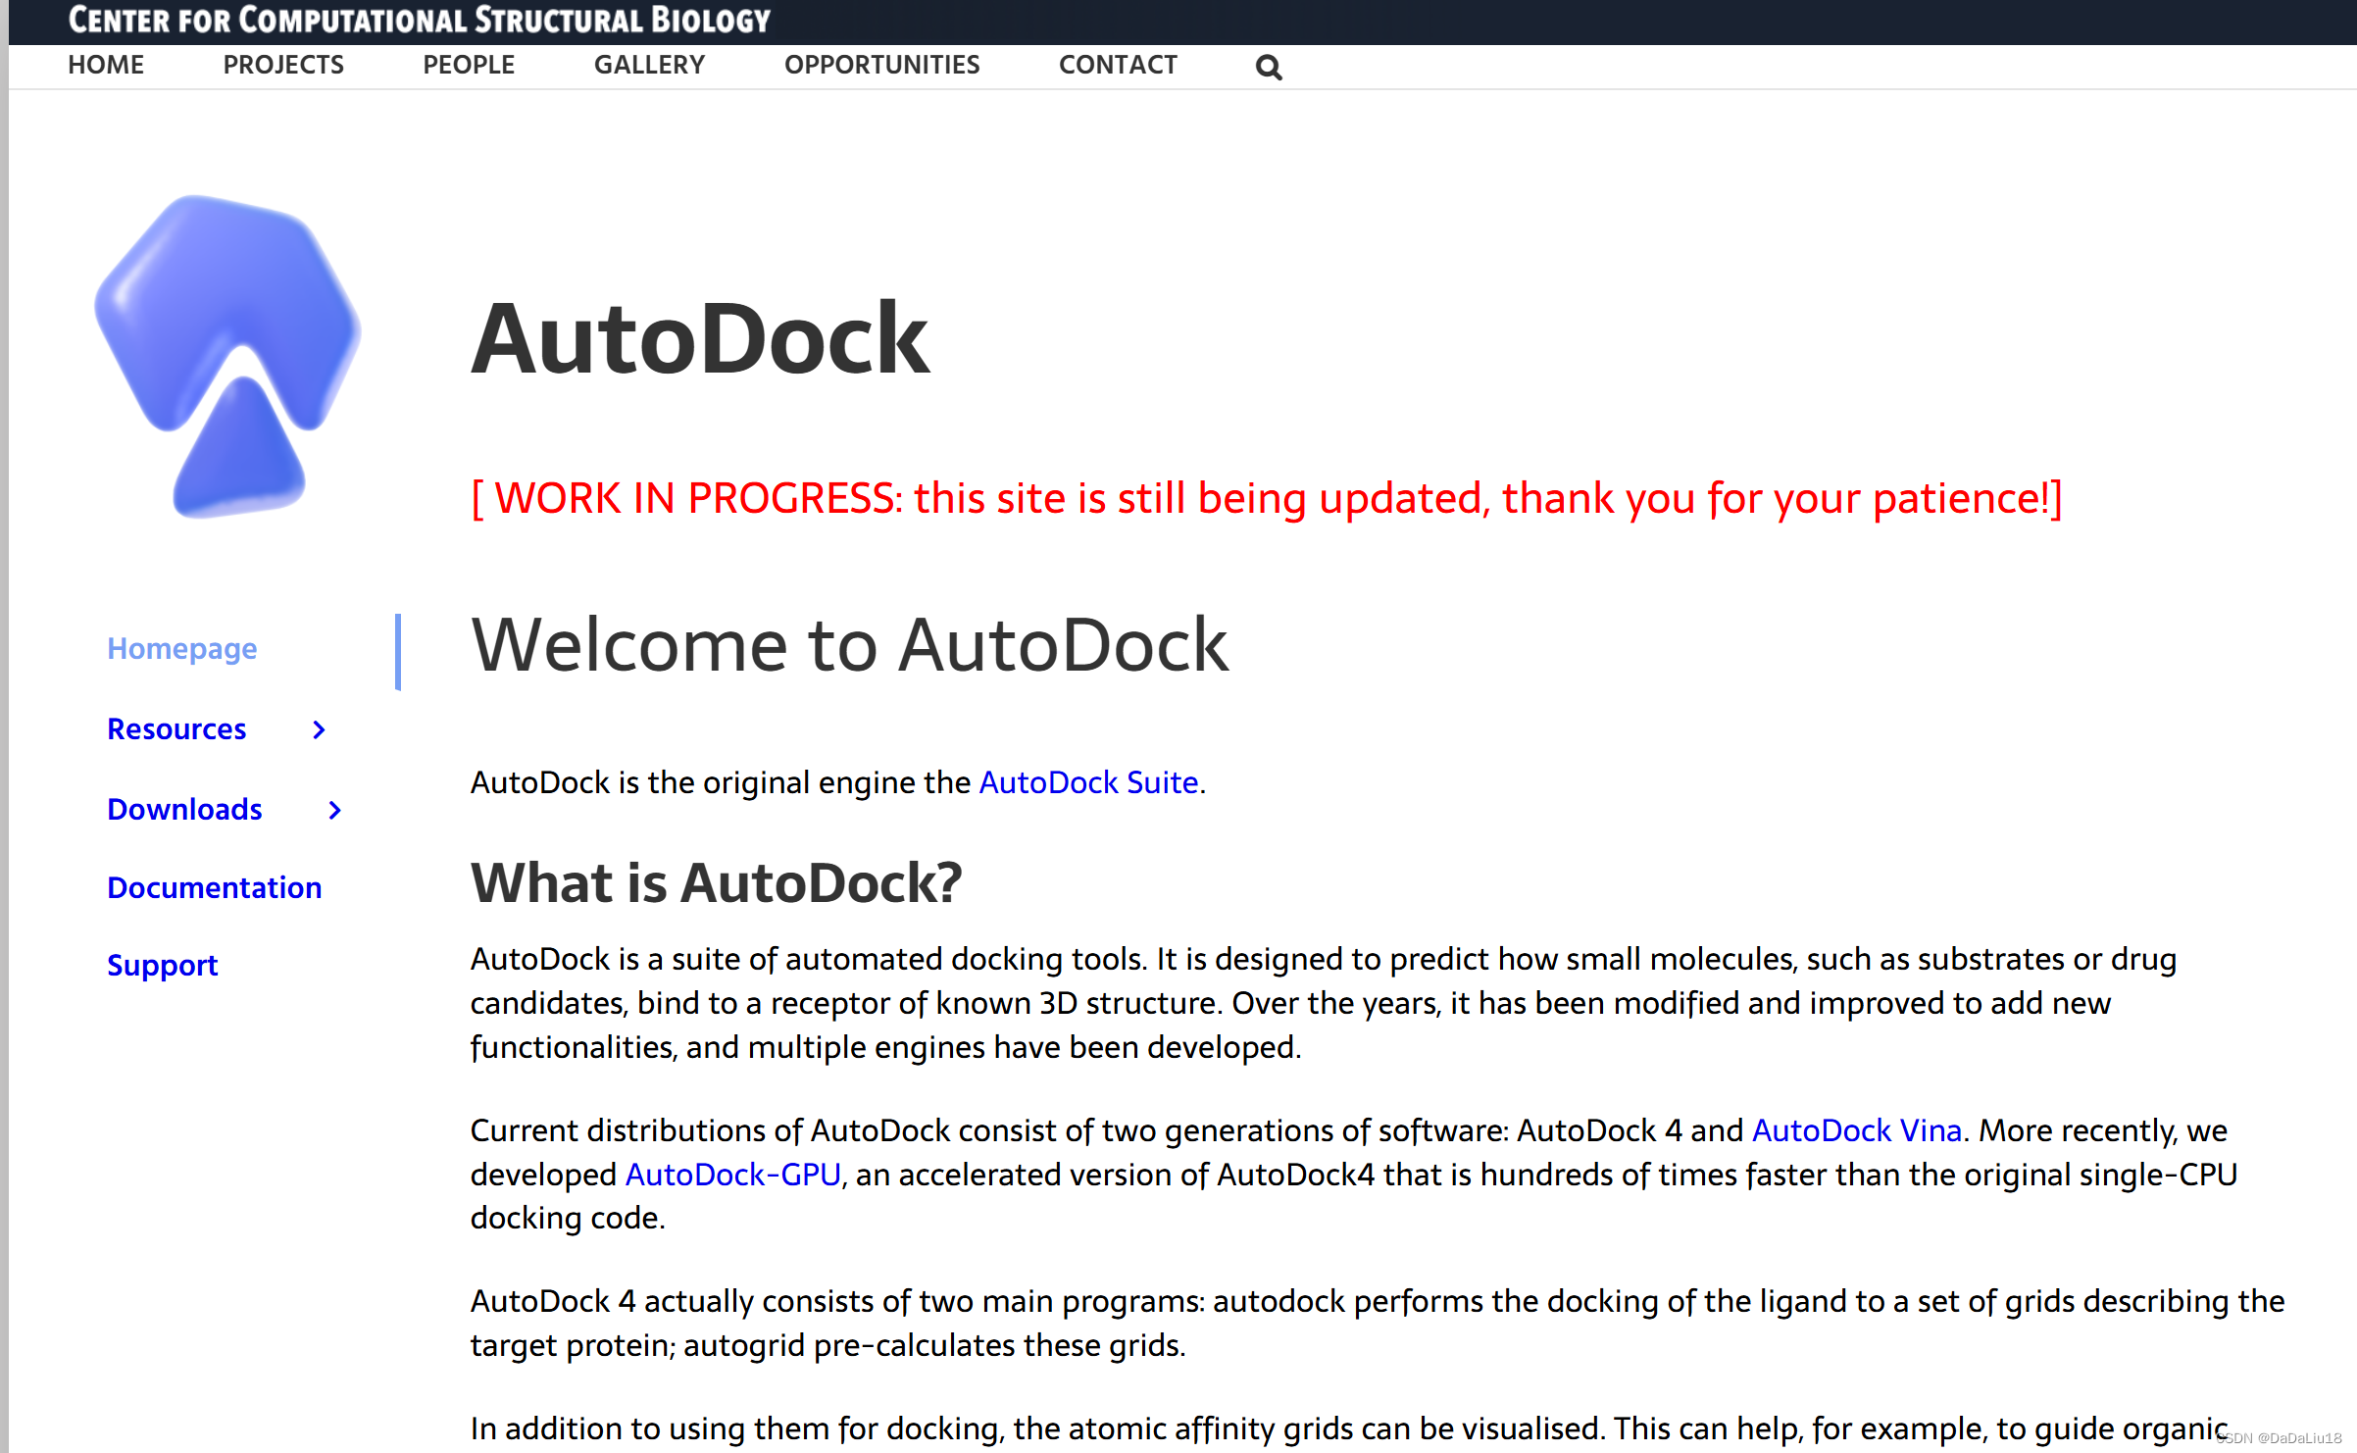The image size is (2357, 1453).
Task: Open Resources in the sidebar
Action: tap(176, 729)
